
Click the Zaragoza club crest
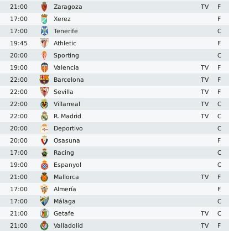tap(44, 7)
